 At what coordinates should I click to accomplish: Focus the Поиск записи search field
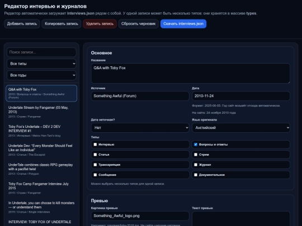41,52
